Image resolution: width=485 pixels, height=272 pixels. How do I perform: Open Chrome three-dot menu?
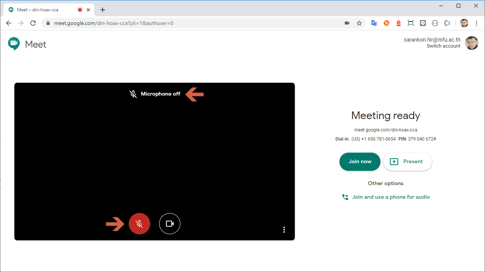tap(476, 23)
